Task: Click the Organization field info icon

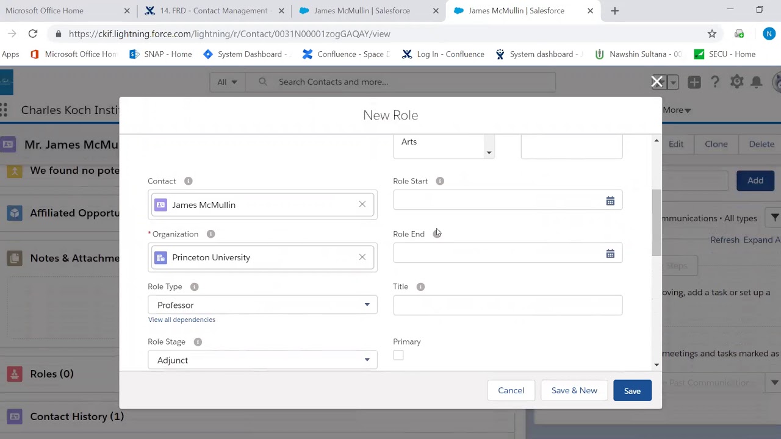Action: pyautogui.click(x=211, y=234)
